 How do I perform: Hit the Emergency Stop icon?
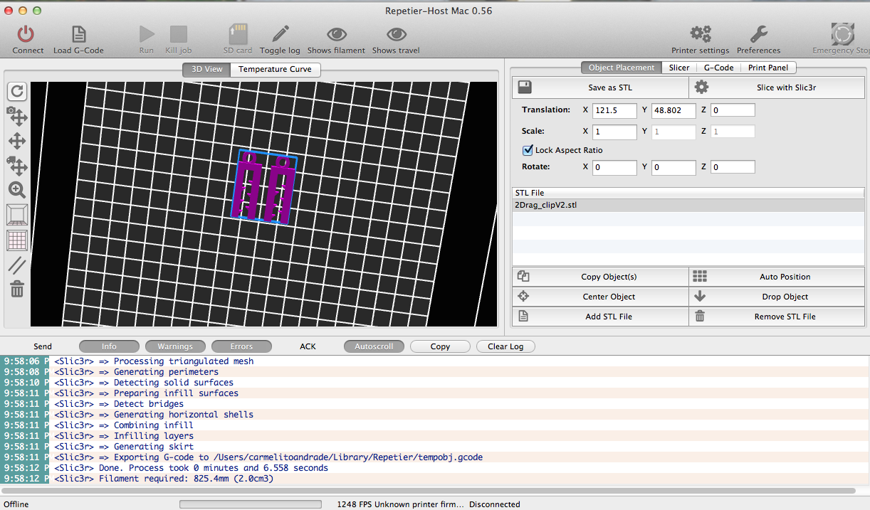pyautogui.click(x=843, y=34)
